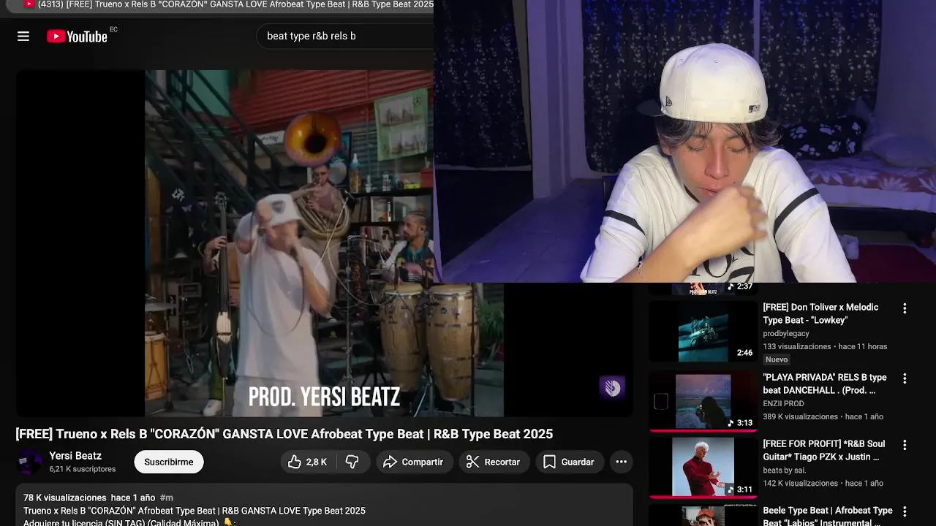Open options menu for Beele Type Beat video
This screenshot has height=526, width=936.
905,511
